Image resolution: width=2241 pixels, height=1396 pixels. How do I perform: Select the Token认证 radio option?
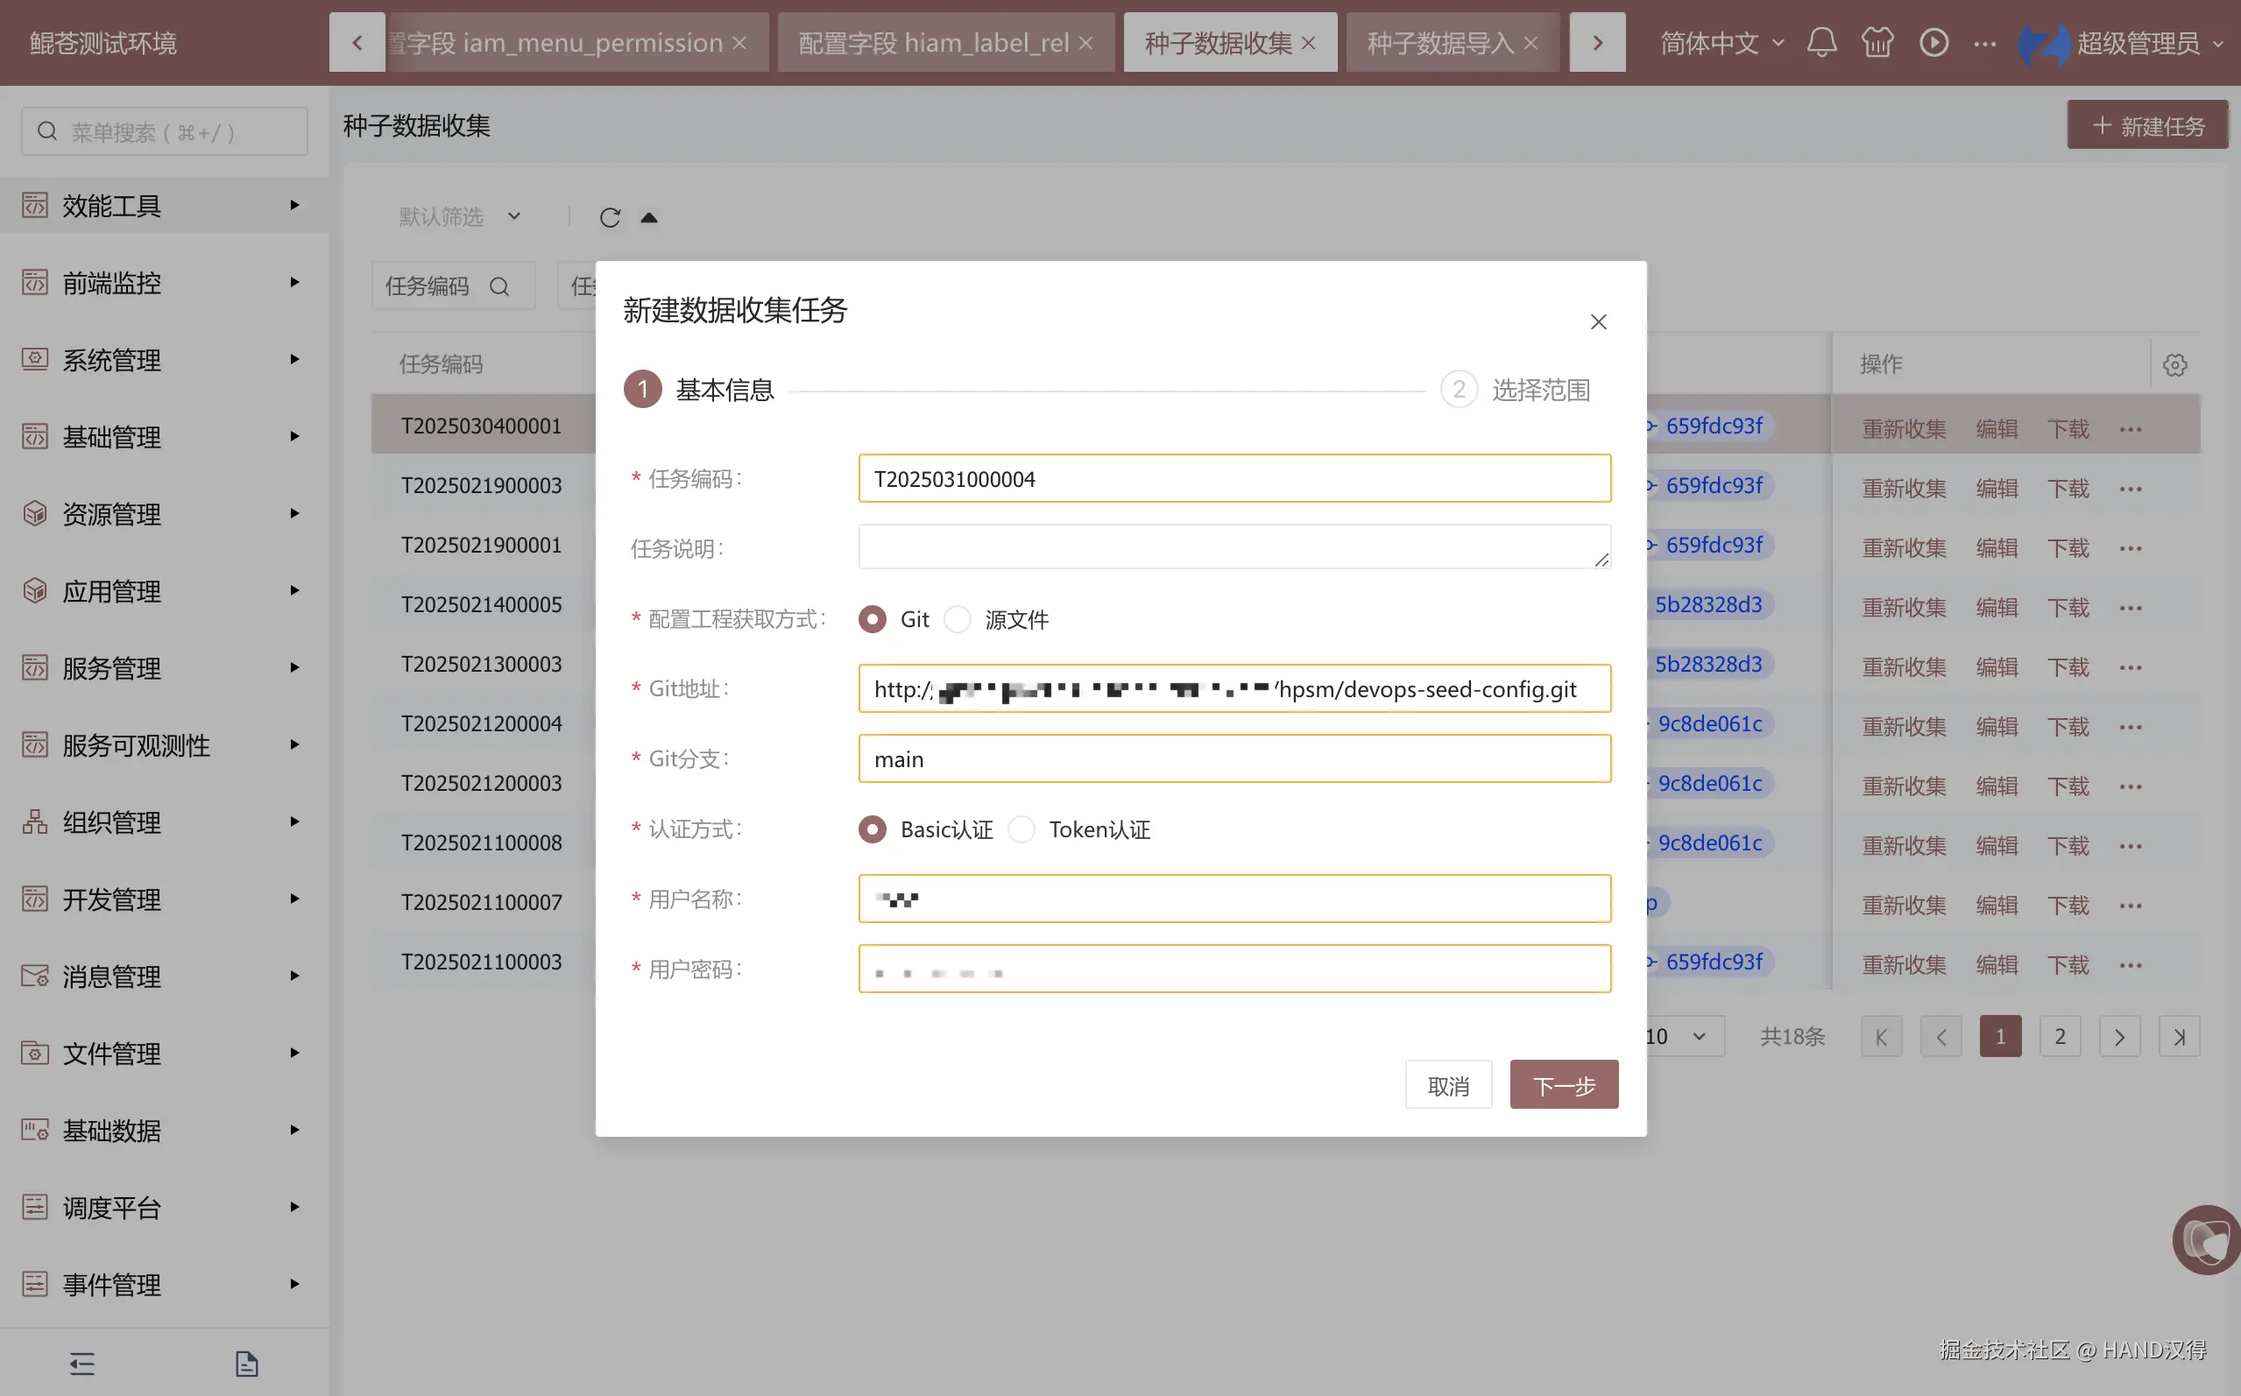[x=1022, y=829]
